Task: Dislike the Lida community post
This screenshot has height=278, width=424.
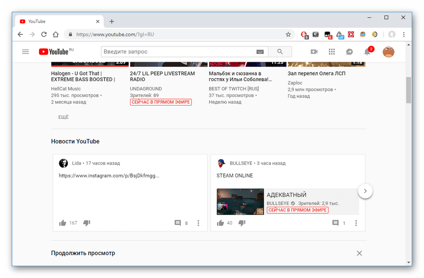Action: (87, 223)
